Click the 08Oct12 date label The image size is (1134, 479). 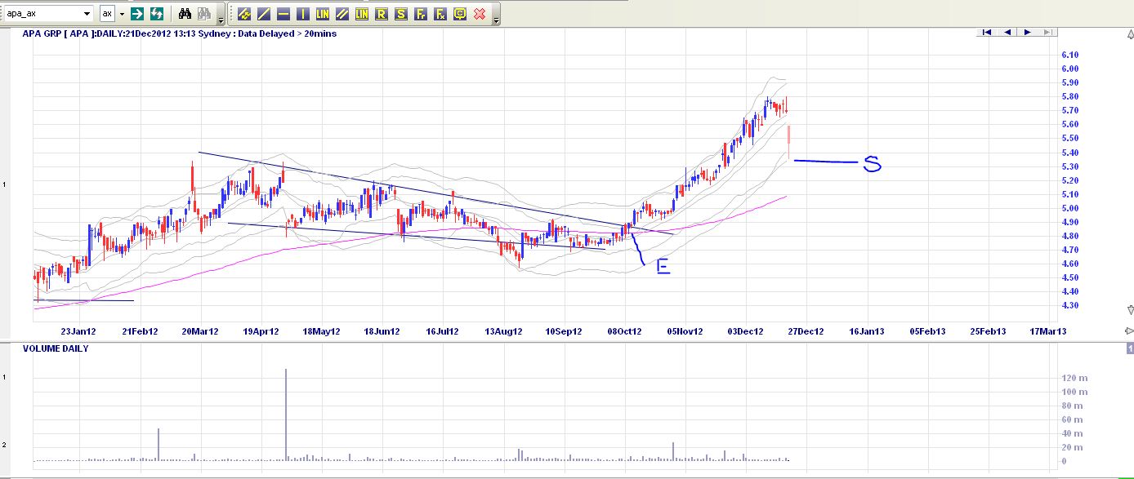[625, 332]
